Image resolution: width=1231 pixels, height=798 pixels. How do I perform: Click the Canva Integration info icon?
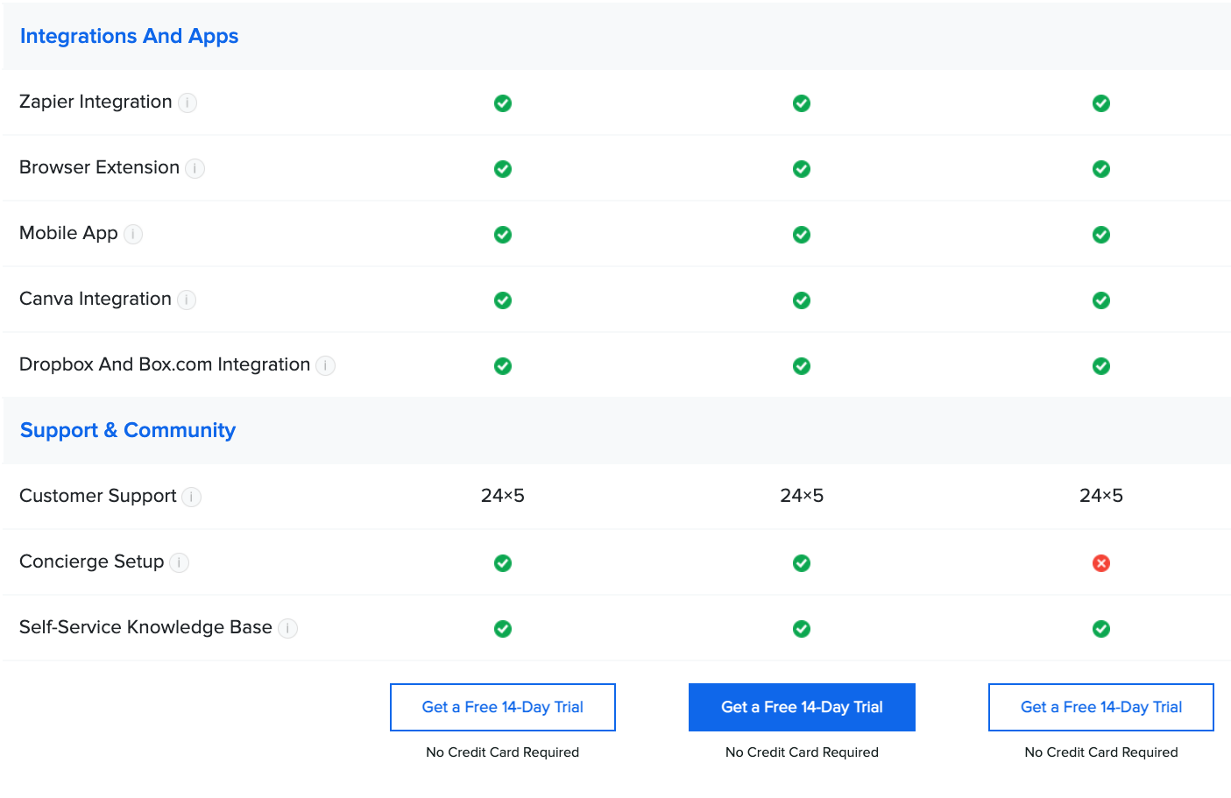click(x=187, y=300)
